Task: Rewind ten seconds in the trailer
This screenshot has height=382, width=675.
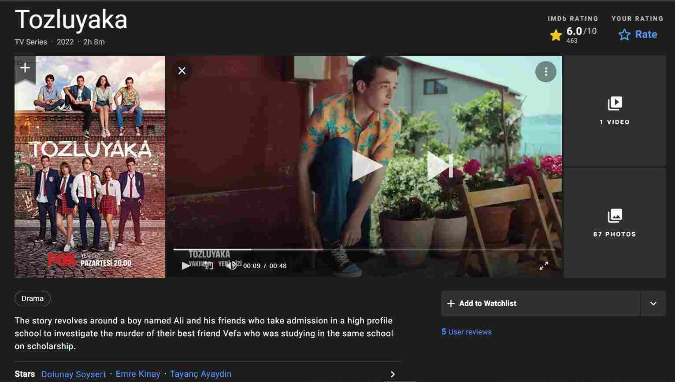Action: tap(209, 266)
